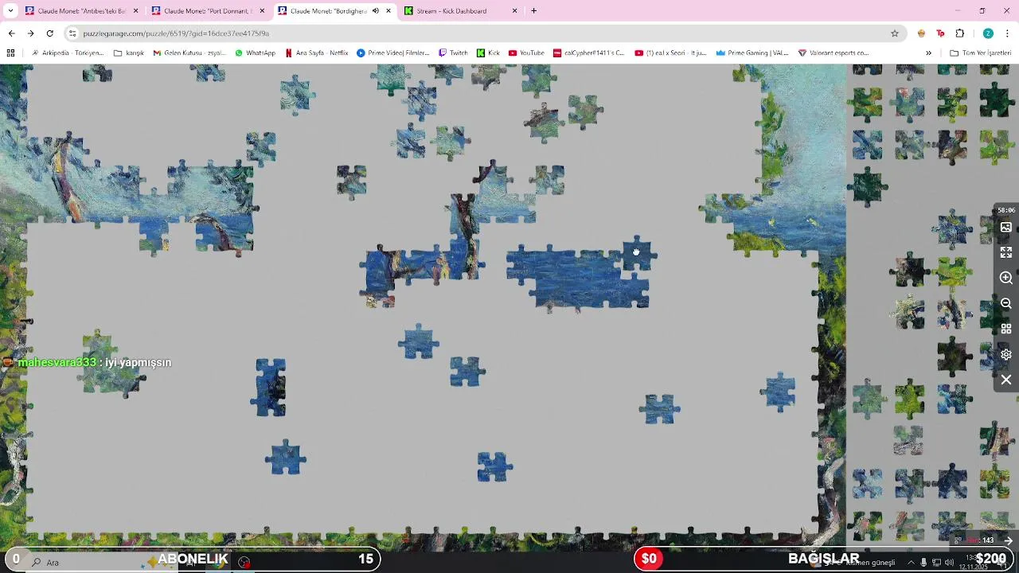1019x573 pixels.
Task: Open the Gelen Kutusu Gmail bookmark
Action: (x=189, y=53)
